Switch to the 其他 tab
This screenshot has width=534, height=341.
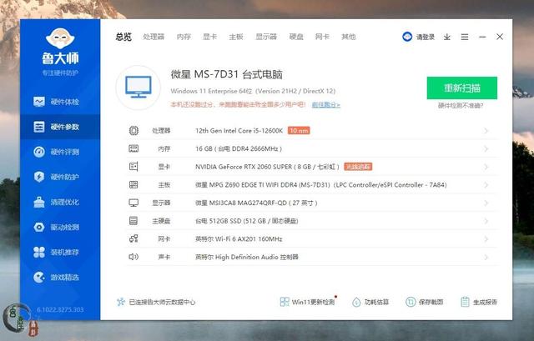[x=349, y=37]
